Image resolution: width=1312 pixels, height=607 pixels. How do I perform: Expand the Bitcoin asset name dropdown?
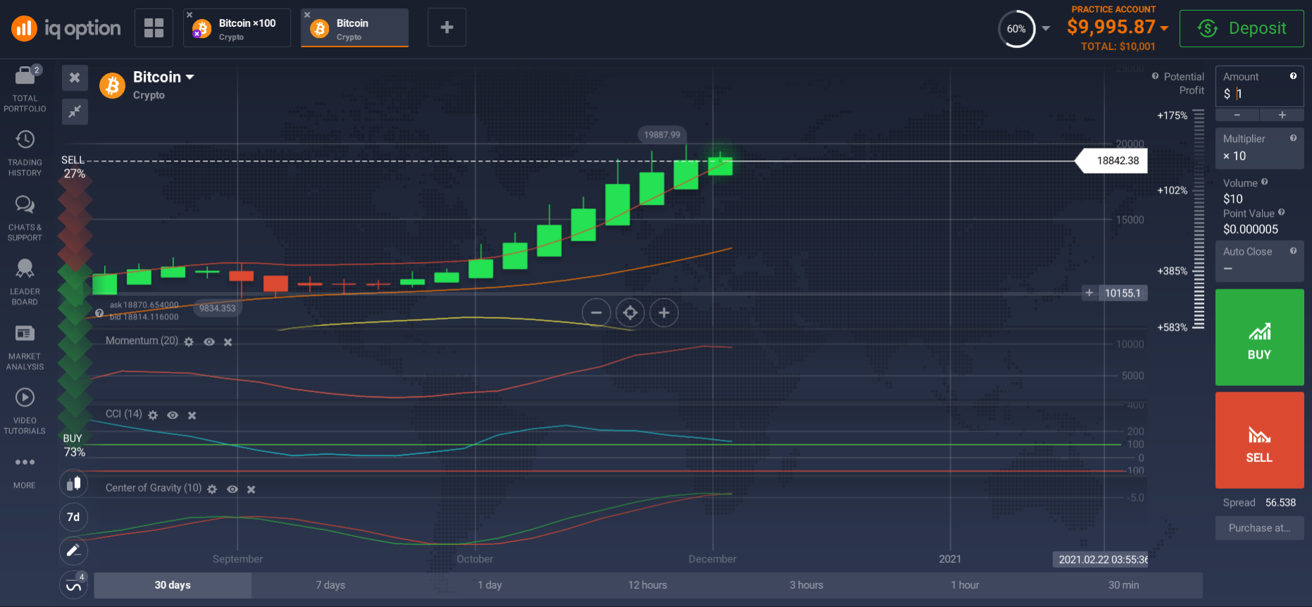(190, 77)
